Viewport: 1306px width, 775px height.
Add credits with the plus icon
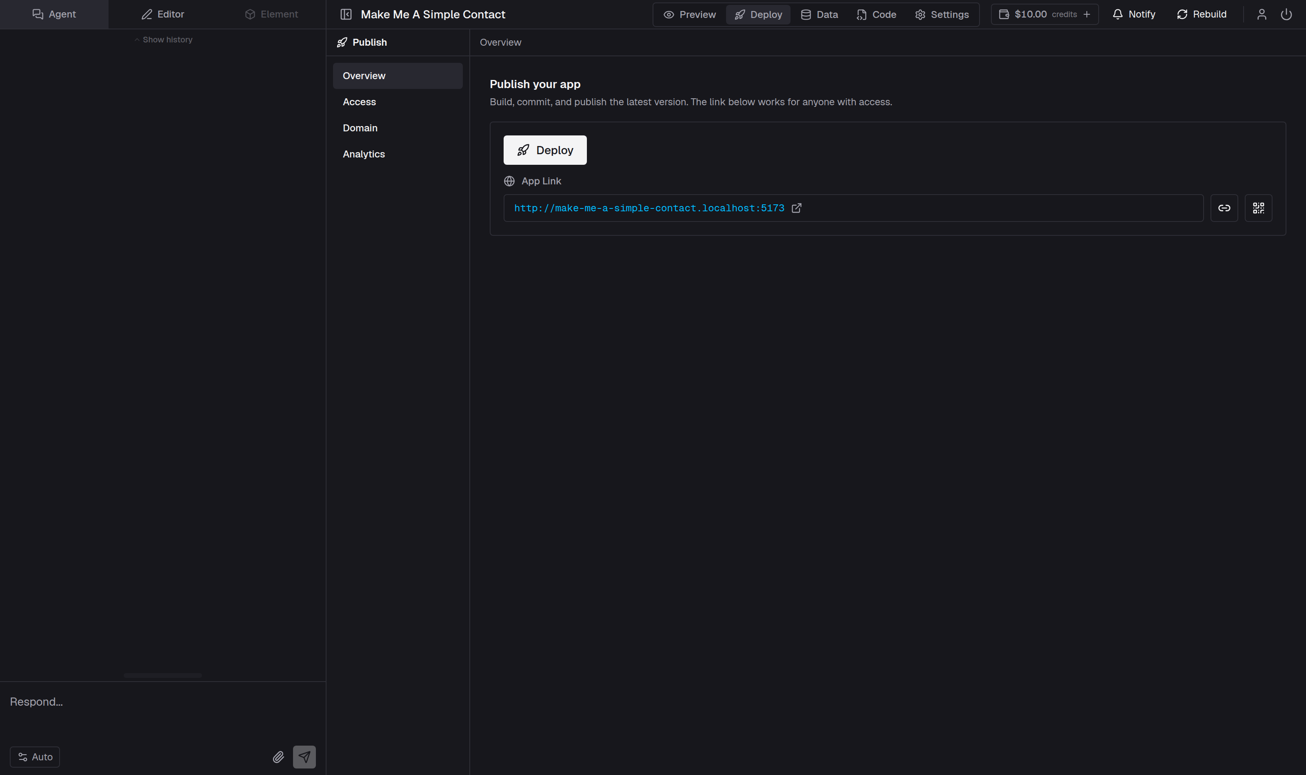click(1086, 14)
